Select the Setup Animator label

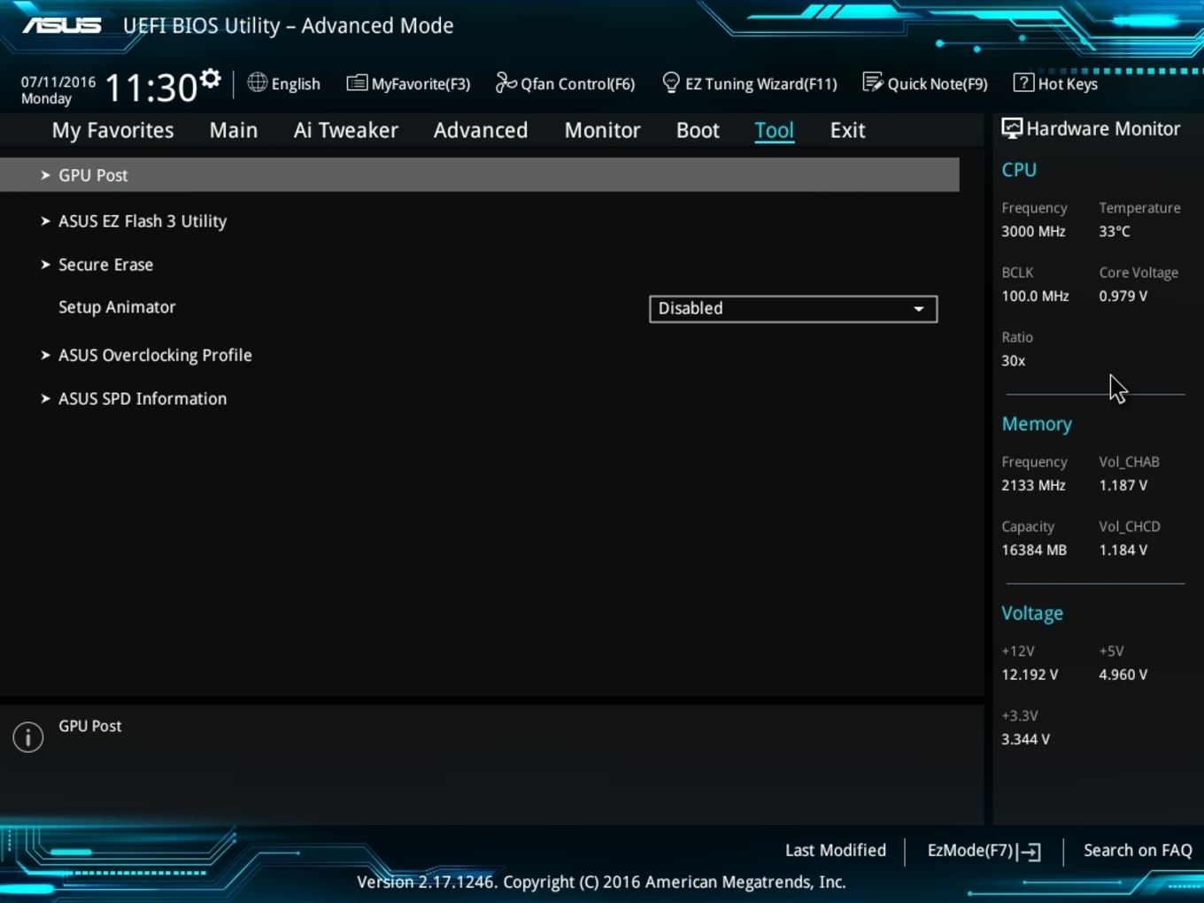pos(117,307)
